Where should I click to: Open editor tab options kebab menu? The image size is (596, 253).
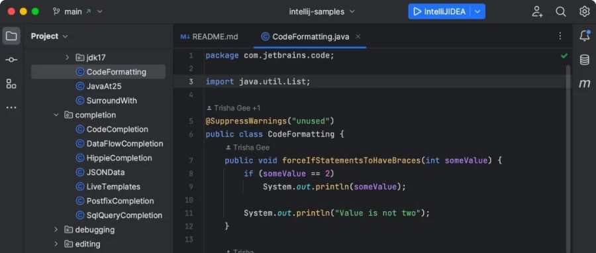(560, 36)
